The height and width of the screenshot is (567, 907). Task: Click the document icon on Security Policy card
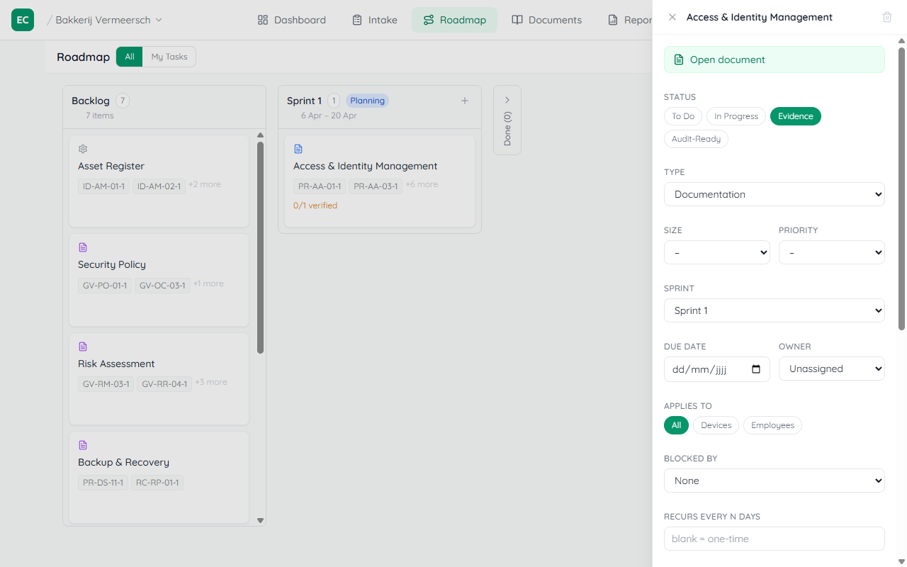click(x=83, y=247)
